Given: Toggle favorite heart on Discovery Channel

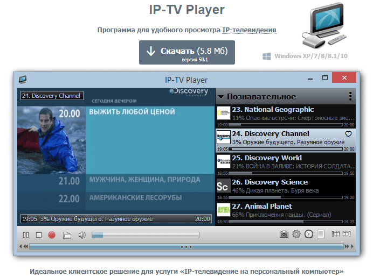Looking at the screenshot, I should click(x=348, y=134).
